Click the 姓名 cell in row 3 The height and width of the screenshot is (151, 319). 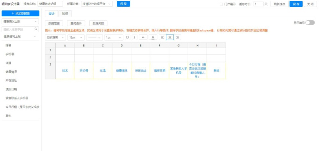point(65,71)
